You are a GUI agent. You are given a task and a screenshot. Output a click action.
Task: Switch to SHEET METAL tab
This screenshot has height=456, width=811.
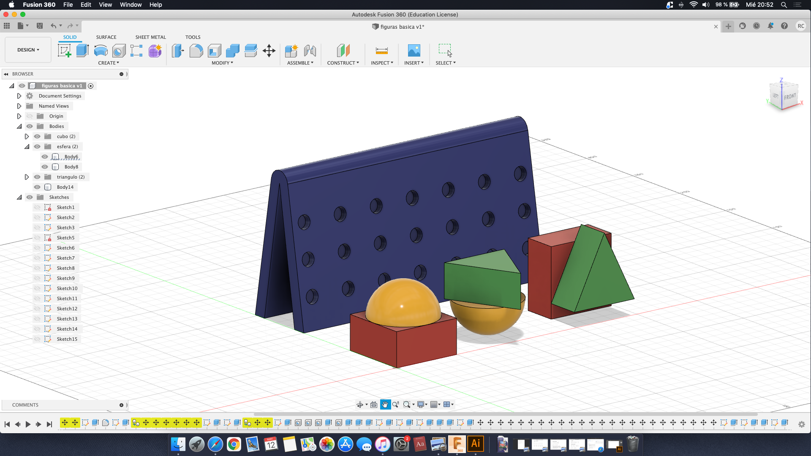coord(150,37)
